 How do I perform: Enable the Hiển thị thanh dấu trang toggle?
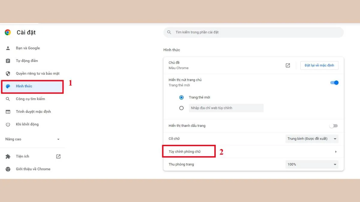click(x=333, y=126)
